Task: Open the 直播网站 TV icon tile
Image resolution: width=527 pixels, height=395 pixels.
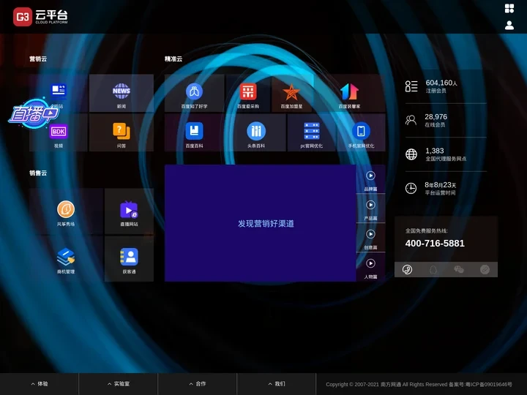Action: (x=129, y=211)
